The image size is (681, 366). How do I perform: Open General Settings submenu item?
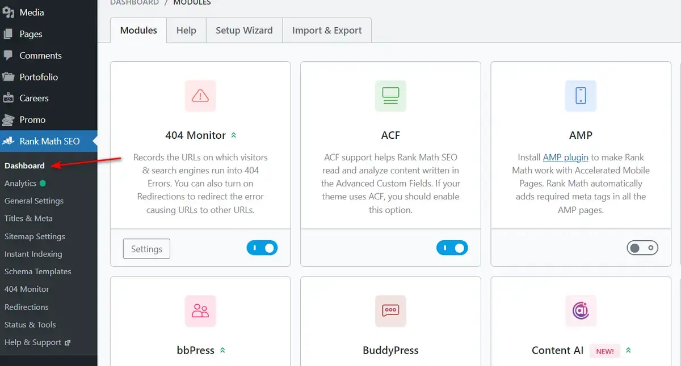click(34, 201)
